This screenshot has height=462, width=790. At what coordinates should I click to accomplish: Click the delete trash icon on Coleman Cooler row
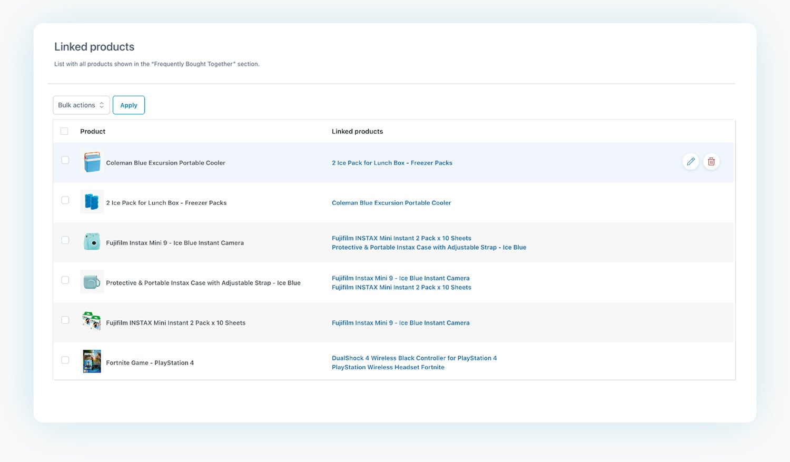click(x=711, y=162)
